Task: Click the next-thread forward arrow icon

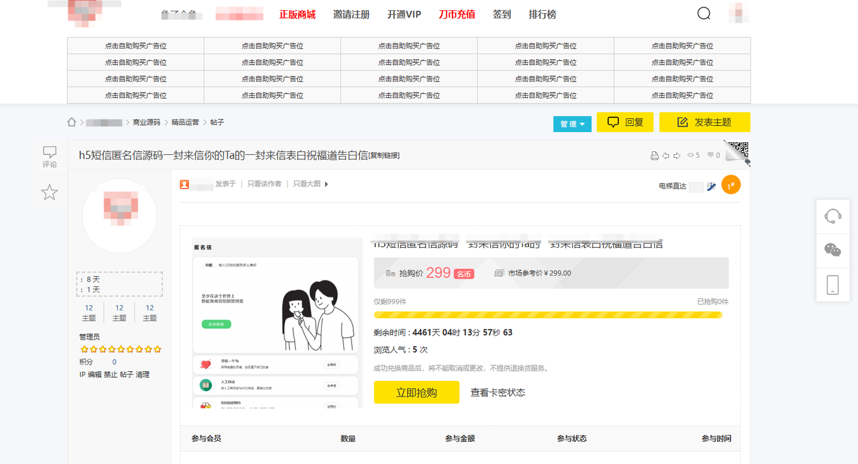Action: click(x=676, y=155)
